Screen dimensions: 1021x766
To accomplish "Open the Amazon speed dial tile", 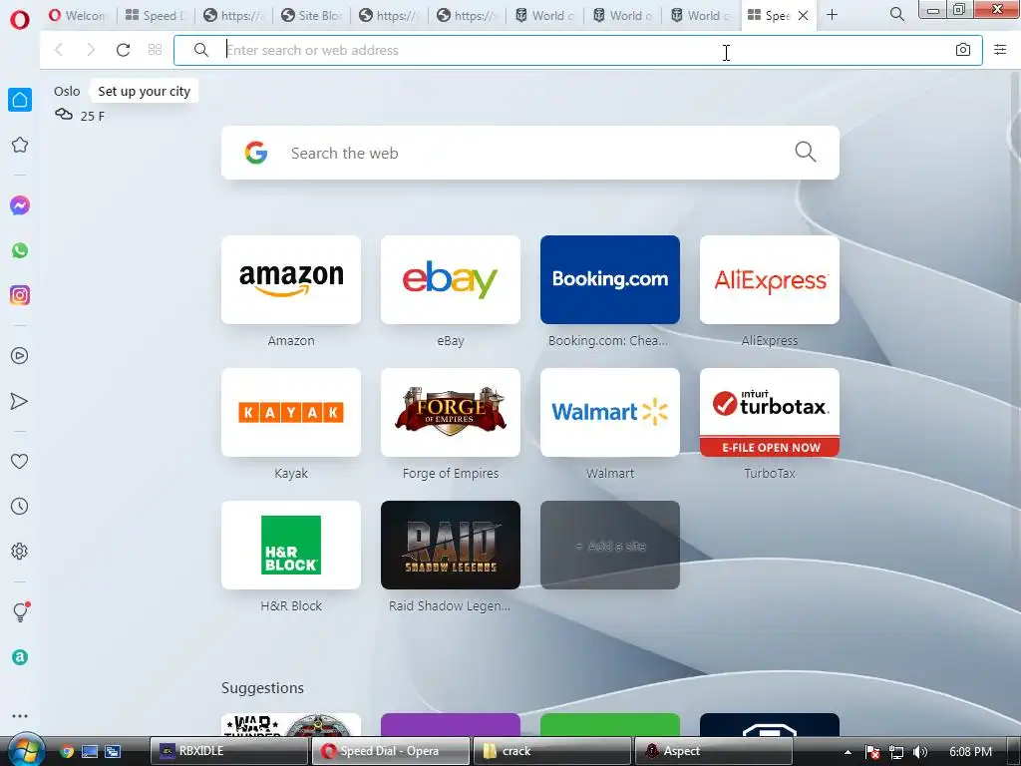I will (x=291, y=279).
